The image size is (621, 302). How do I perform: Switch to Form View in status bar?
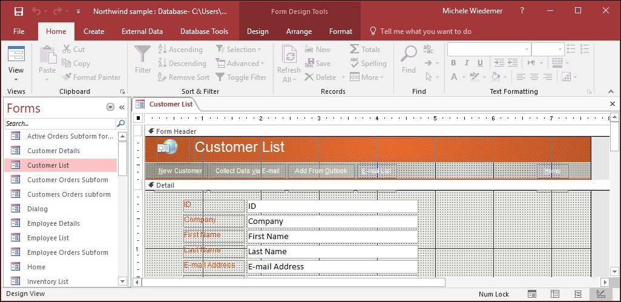[532, 294]
